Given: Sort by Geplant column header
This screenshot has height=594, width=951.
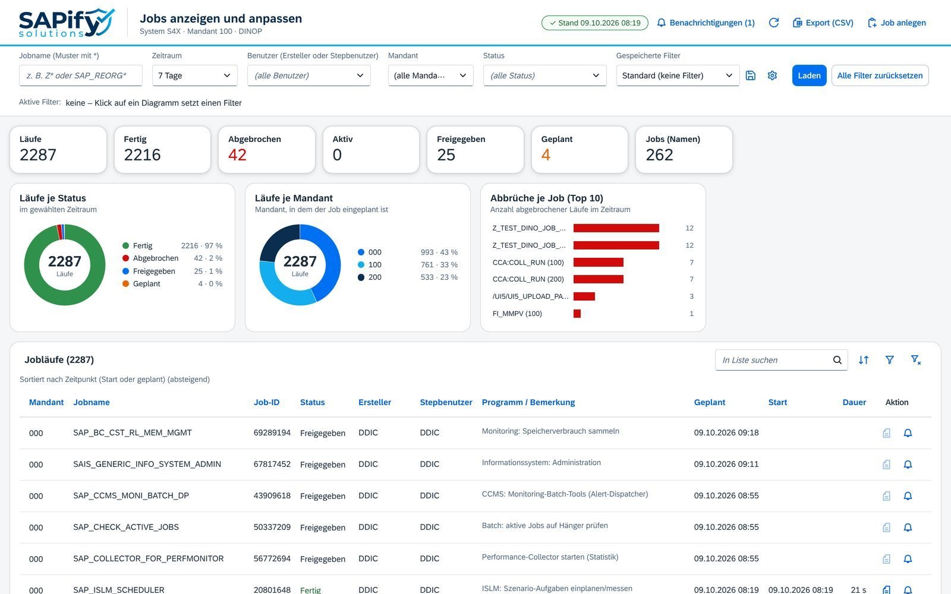Looking at the screenshot, I should pos(710,402).
